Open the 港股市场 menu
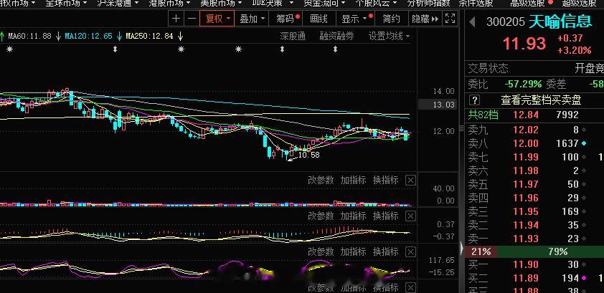This screenshot has width=604, height=293. click(x=169, y=3)
